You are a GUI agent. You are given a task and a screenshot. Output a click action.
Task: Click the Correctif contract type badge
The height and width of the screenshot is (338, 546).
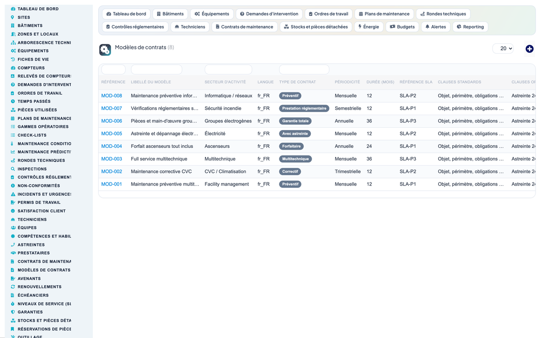click(x=290, y=172)
